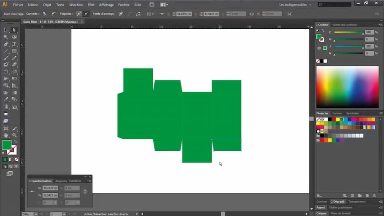
Task: Select the Free Transform tool
Action: 14,79
